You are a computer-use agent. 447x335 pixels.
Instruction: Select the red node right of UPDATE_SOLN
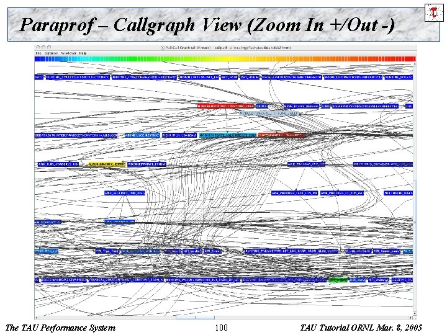281,135
